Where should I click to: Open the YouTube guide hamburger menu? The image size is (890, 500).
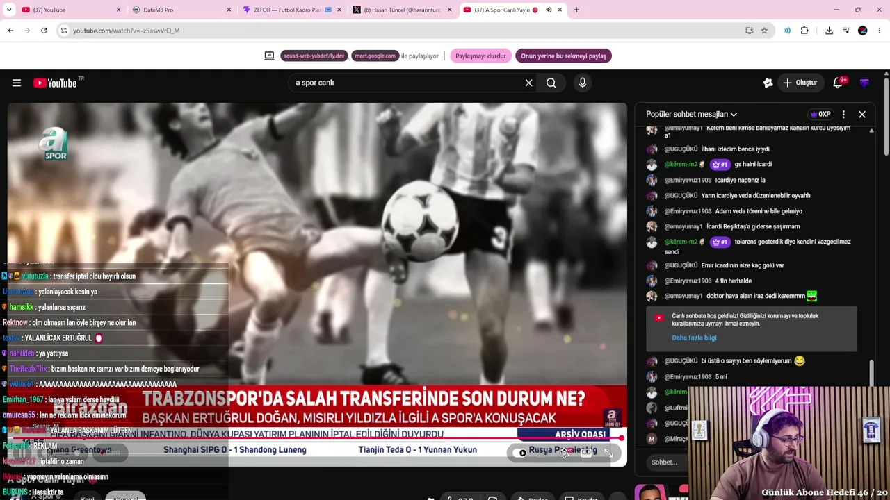coord(17,83)
